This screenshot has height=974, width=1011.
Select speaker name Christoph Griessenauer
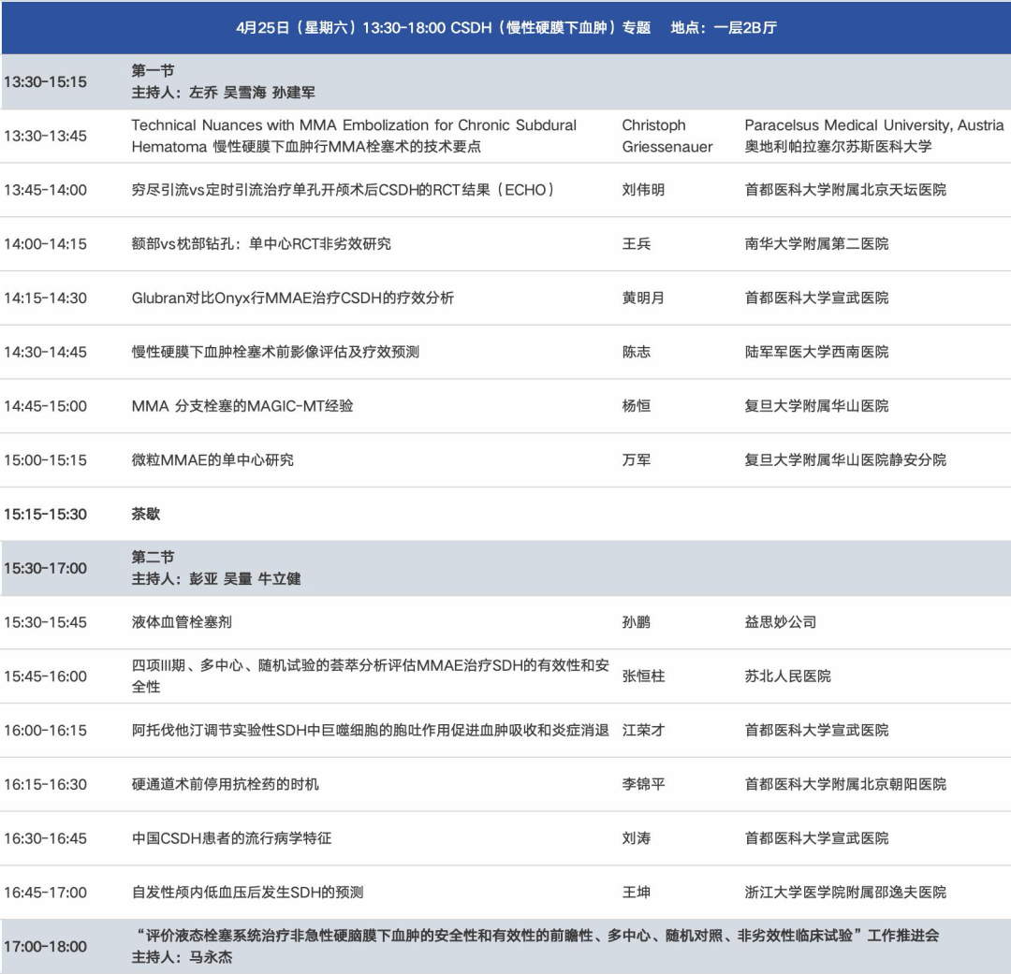(x=667, y=136)
